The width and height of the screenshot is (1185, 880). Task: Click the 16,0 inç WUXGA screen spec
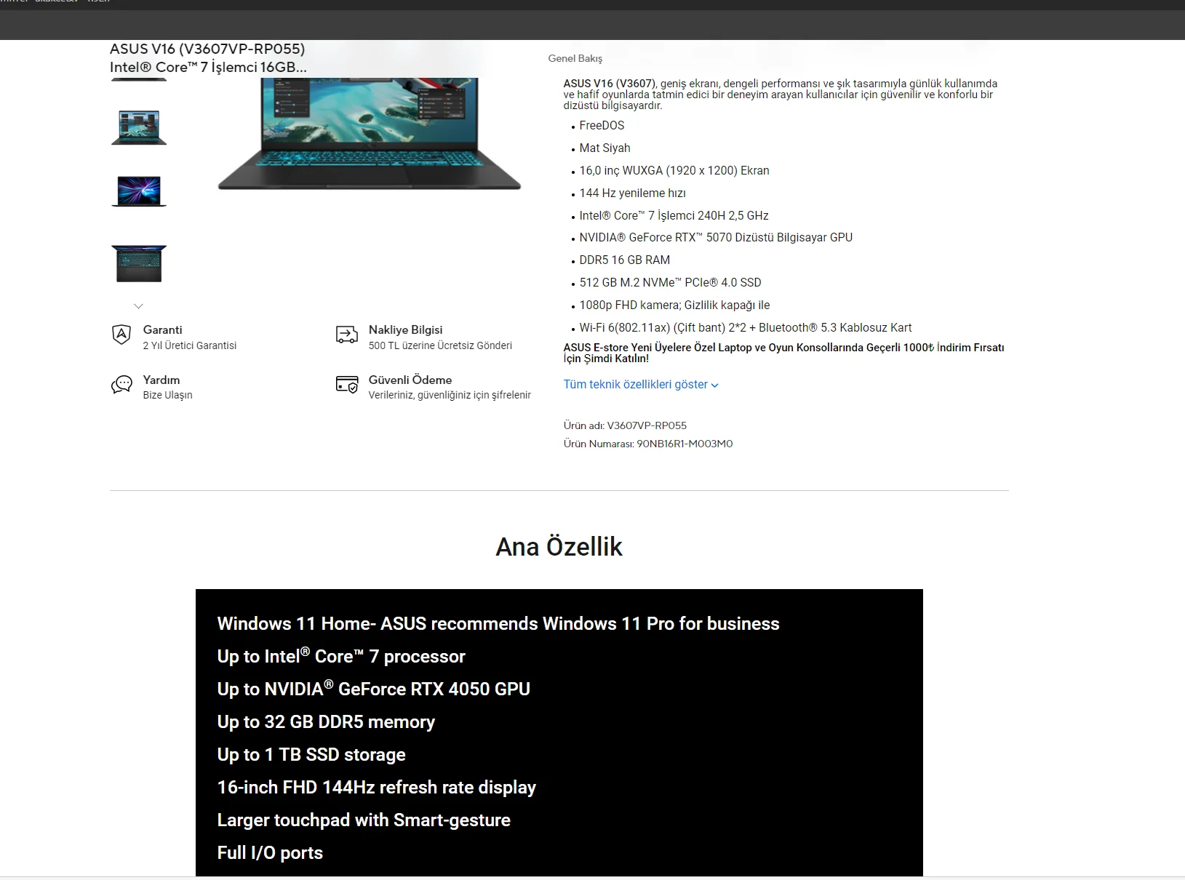click(x=674, y=171)
